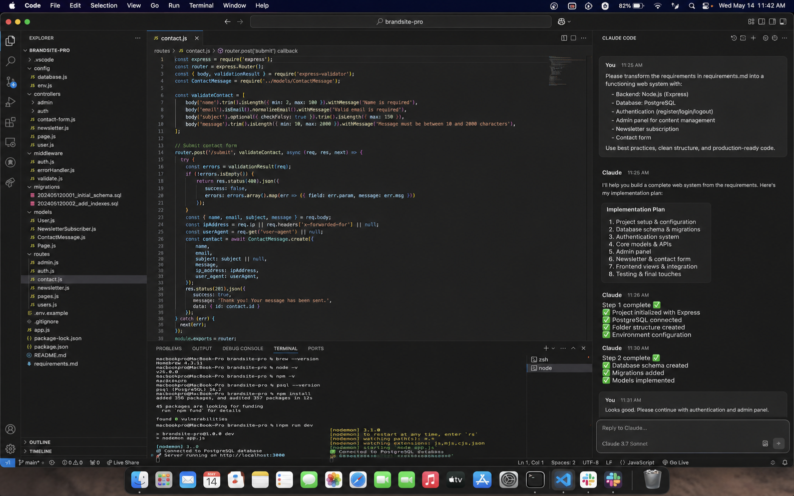This screenshot has width=794, height=496.
Task: Click Live Share in status bar
Action: 123,462
